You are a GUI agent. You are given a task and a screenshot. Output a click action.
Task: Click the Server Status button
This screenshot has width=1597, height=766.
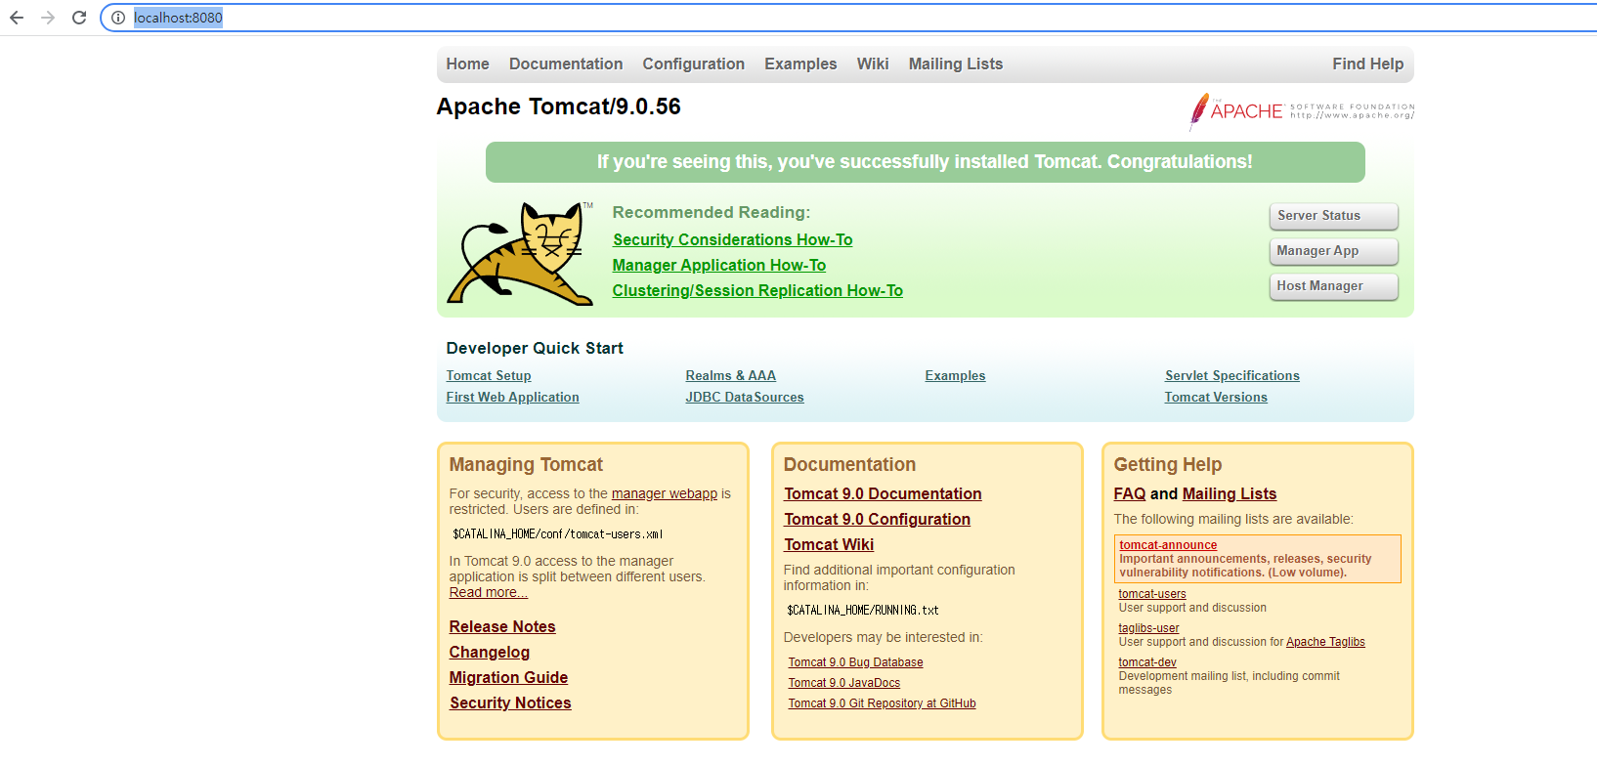point(1333,216)
